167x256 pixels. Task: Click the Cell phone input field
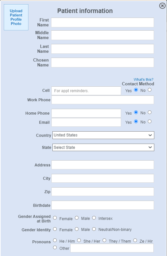[86, 91]
